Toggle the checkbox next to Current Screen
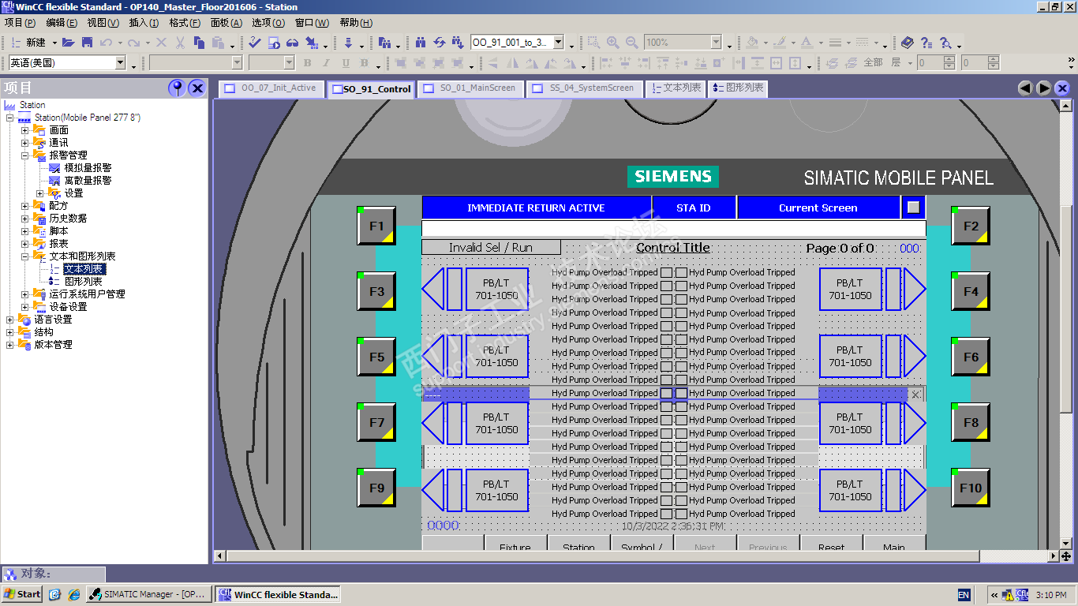This screenshot has height=606, width=1078. point(913,208)
